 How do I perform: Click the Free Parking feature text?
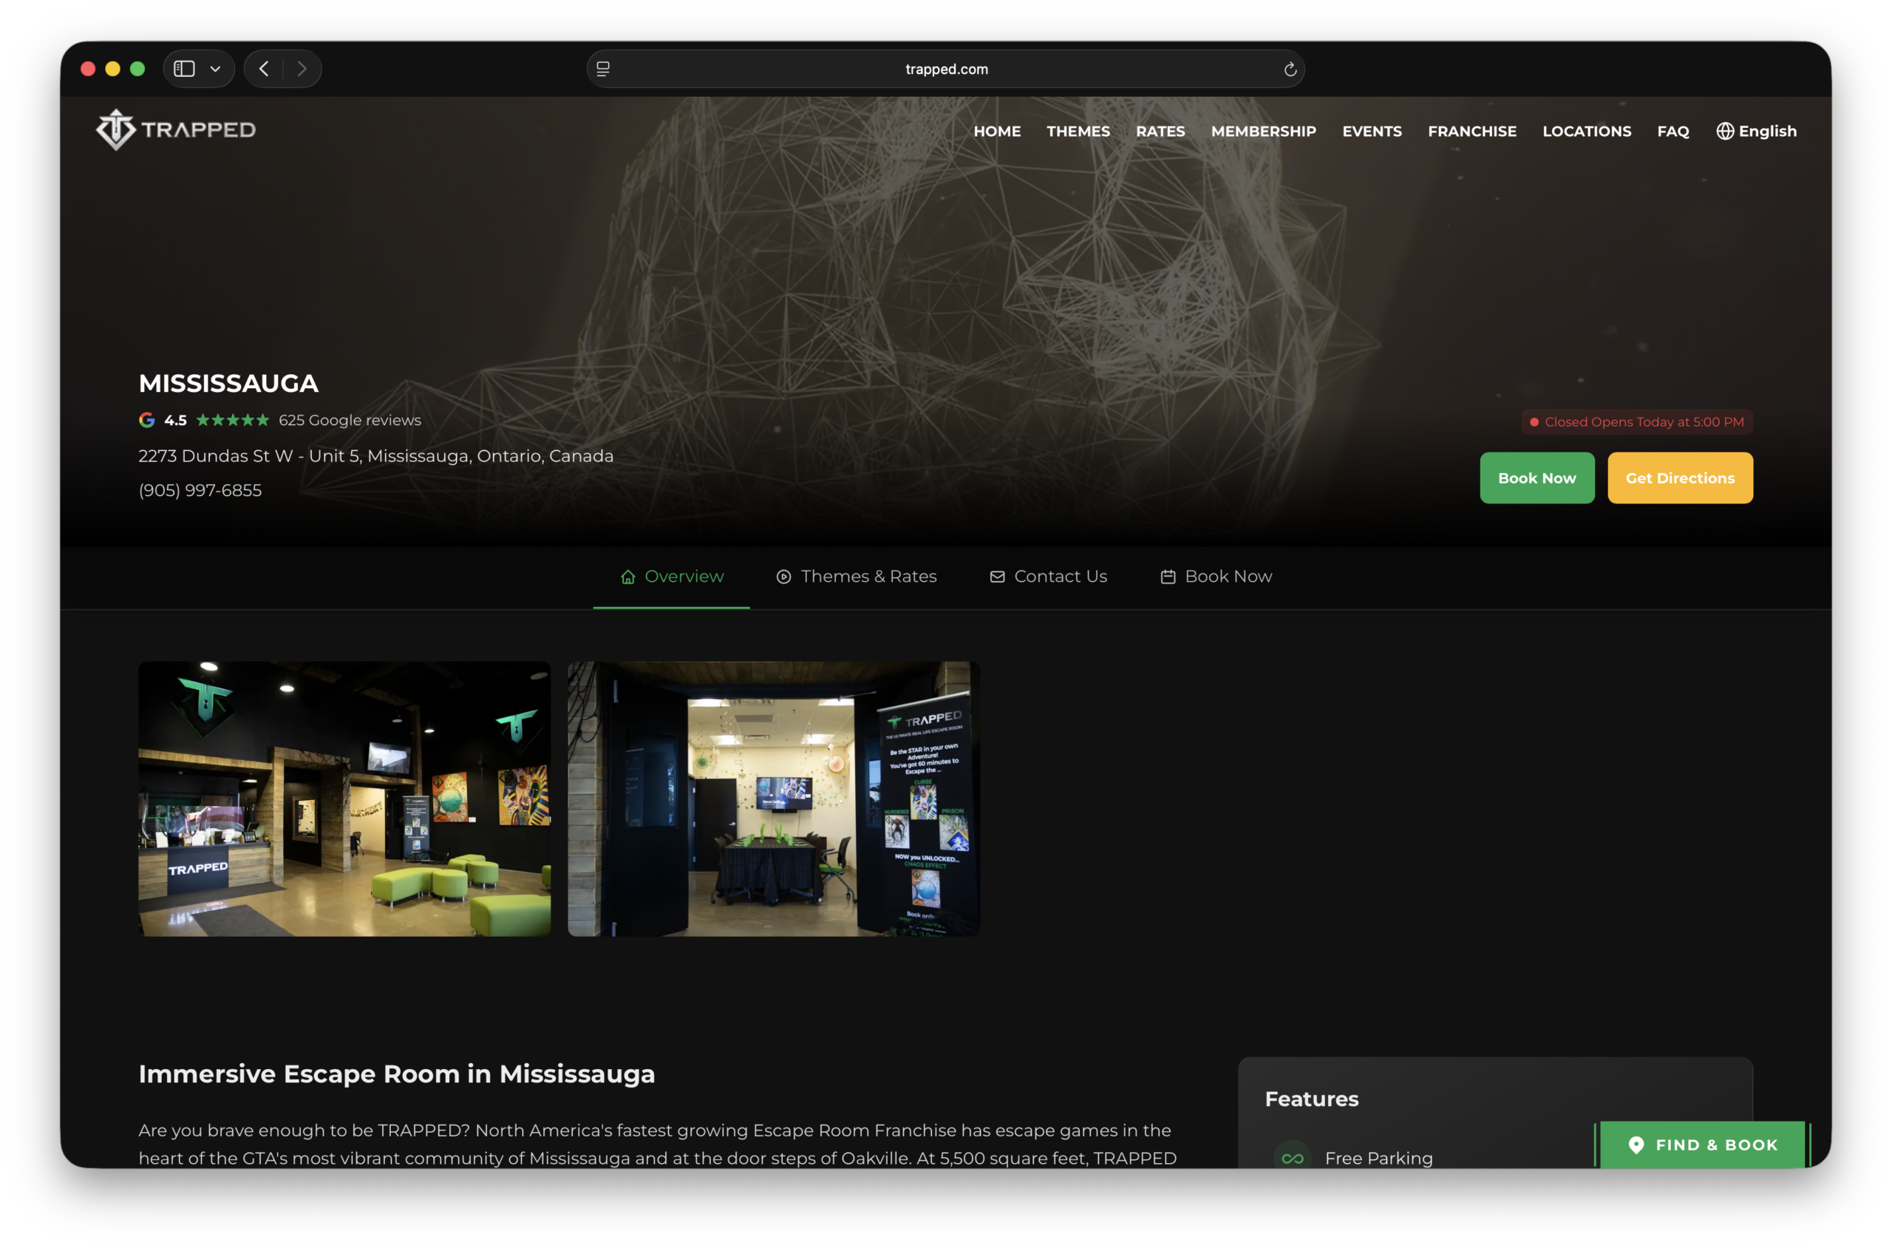click(x=1379, y=1159)
